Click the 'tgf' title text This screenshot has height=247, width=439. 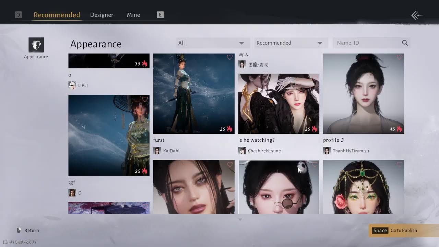click(x=72, y=182)
